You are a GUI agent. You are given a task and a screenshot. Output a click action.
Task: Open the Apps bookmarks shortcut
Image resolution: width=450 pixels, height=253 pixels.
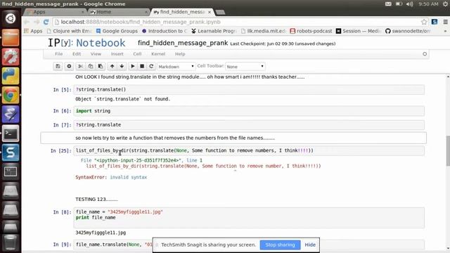33,31
